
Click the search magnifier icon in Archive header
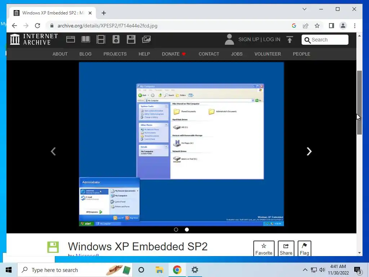307,40
